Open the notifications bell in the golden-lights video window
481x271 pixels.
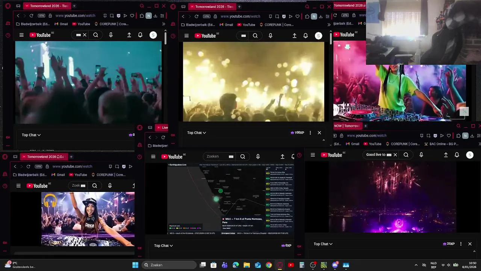coord(306,36)
